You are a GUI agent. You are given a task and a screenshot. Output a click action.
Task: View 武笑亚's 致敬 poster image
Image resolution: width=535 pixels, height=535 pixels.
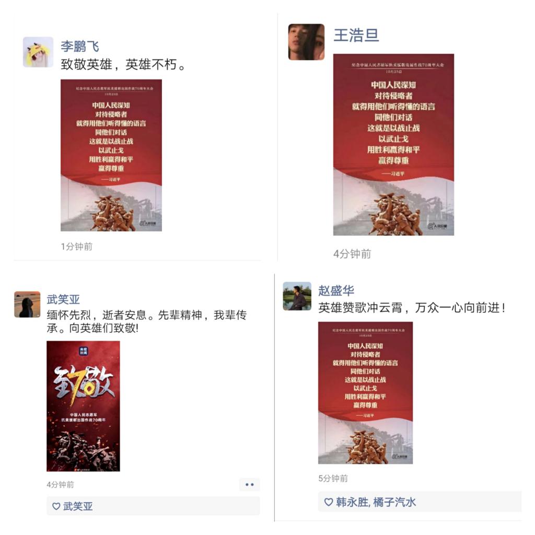point(83,406)
